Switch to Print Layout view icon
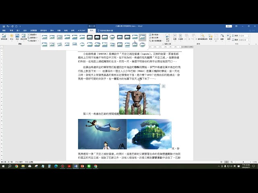The image size is (258, 193). (227, 162)
